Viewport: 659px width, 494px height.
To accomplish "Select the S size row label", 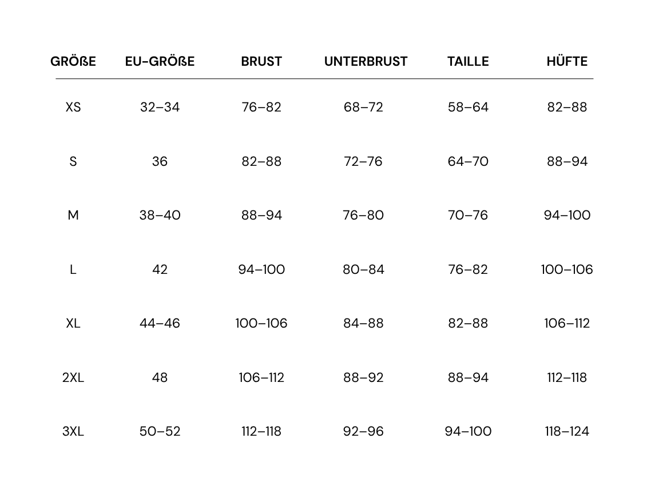I will [x=73, y=161].
